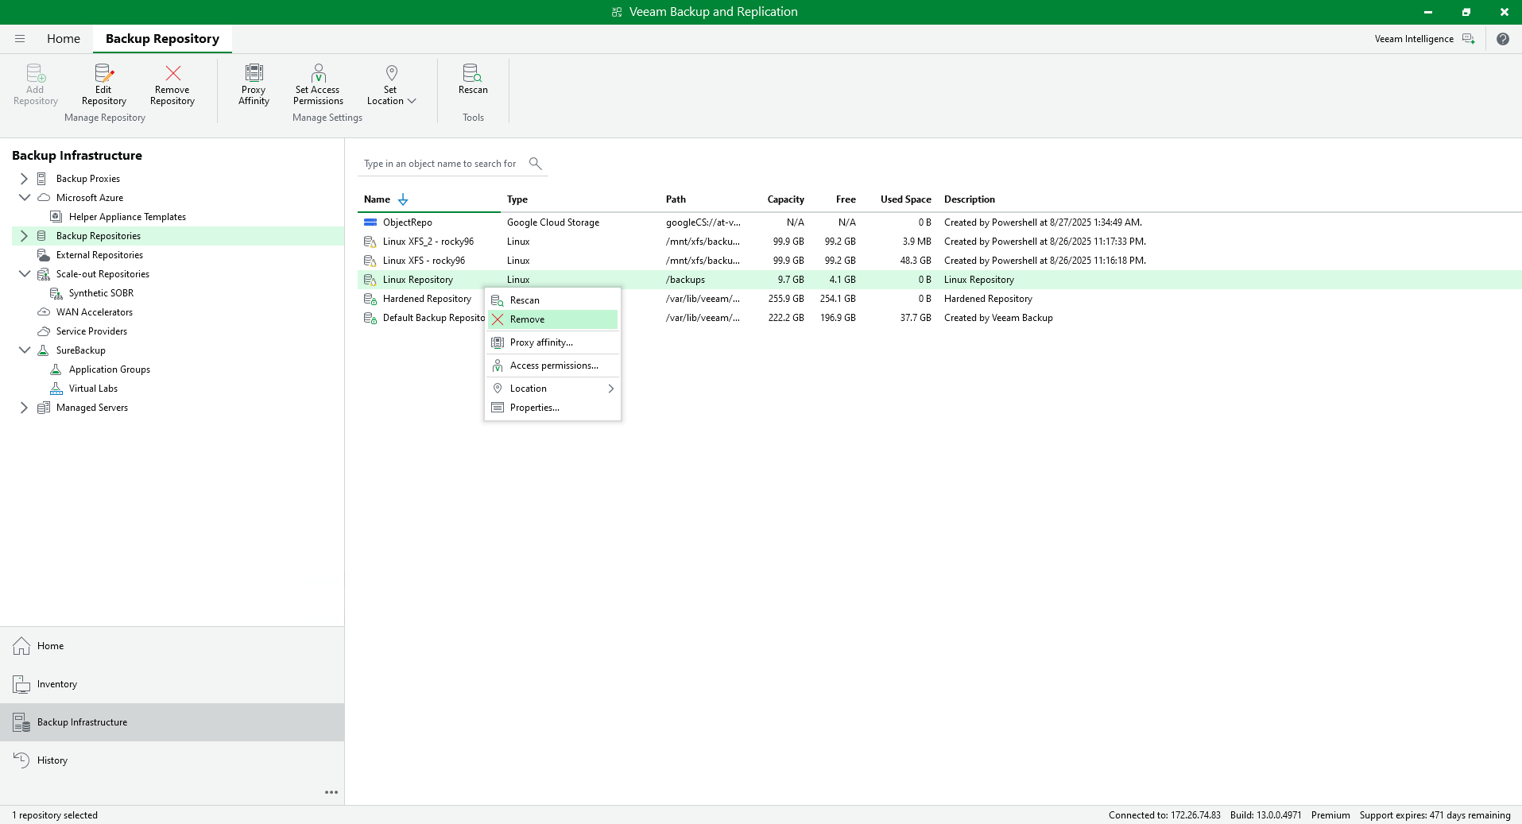
Task: Open Proxy Affinity from the ribbon
Action: [x=254, y=84]
